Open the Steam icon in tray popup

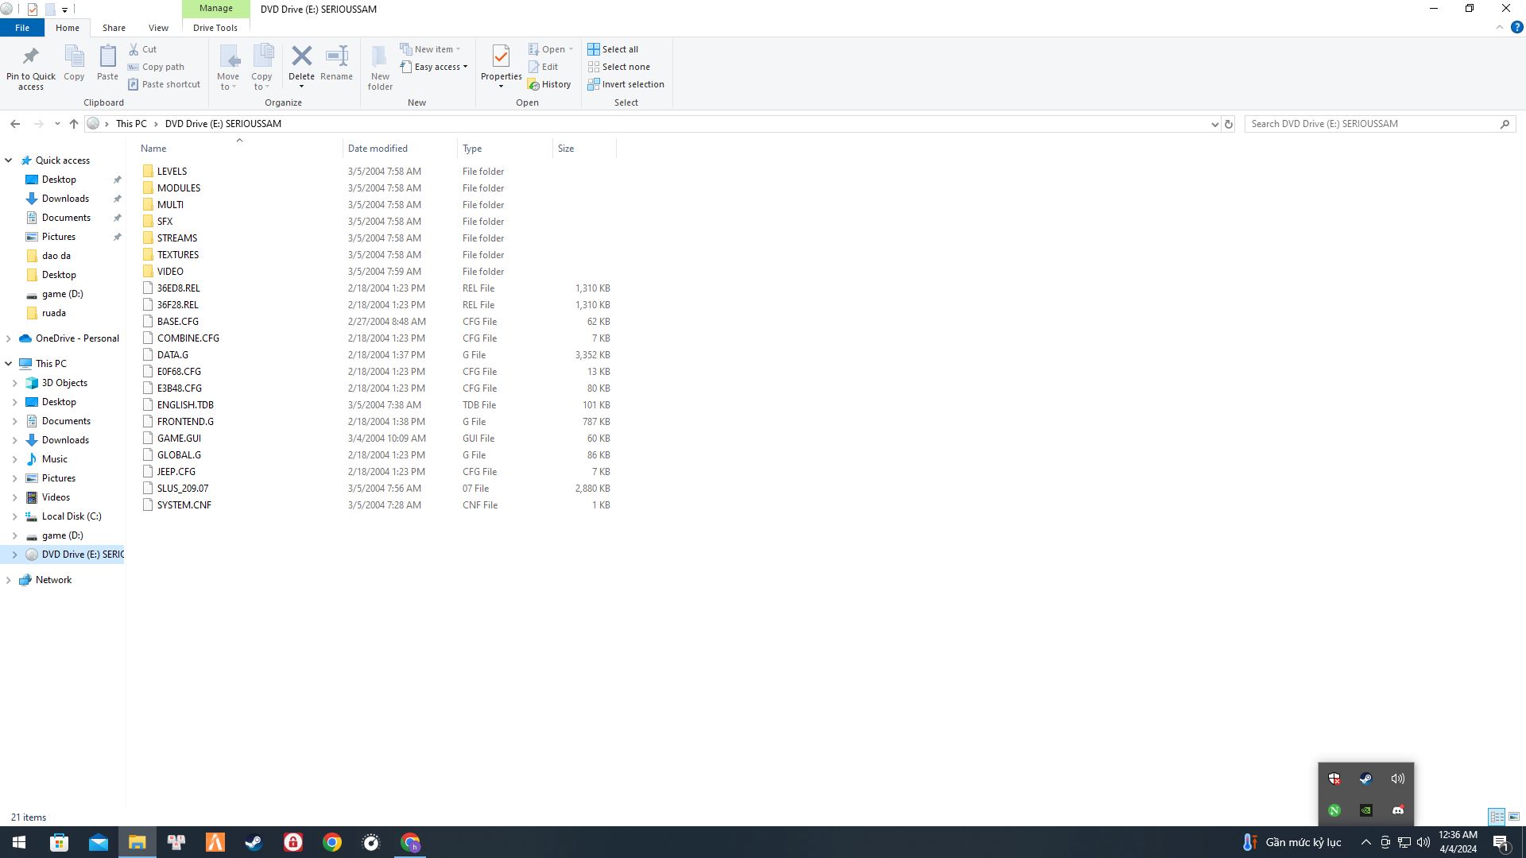[x=1365, y=779]
